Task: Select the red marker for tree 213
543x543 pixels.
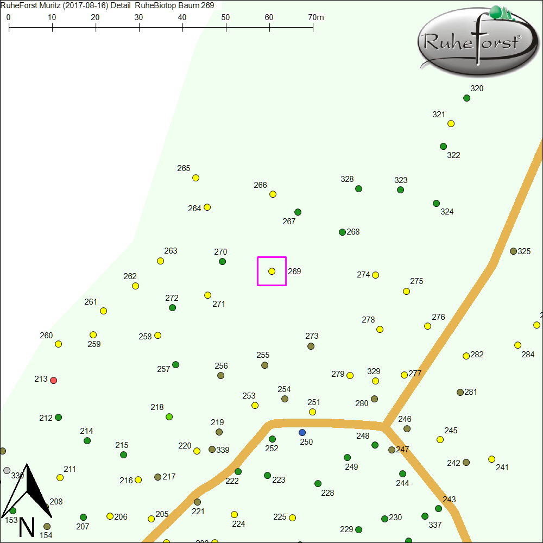Action: click(x=53, y=380)
